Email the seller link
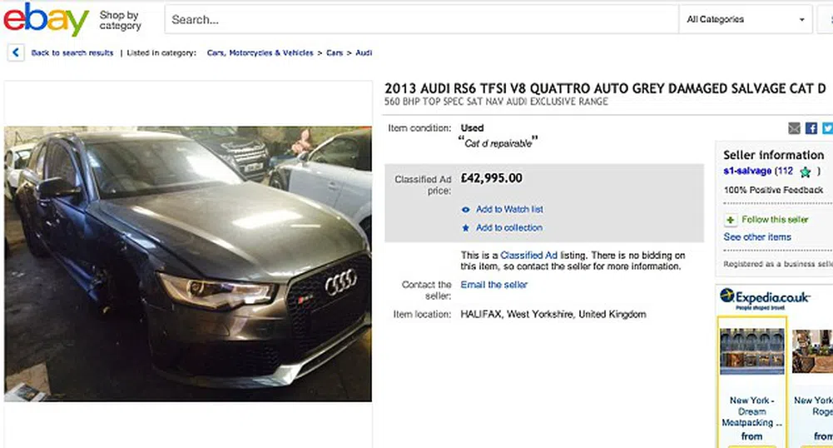Image resolution: width=833 pixels, height=448 pixels. tap(494, 285)
